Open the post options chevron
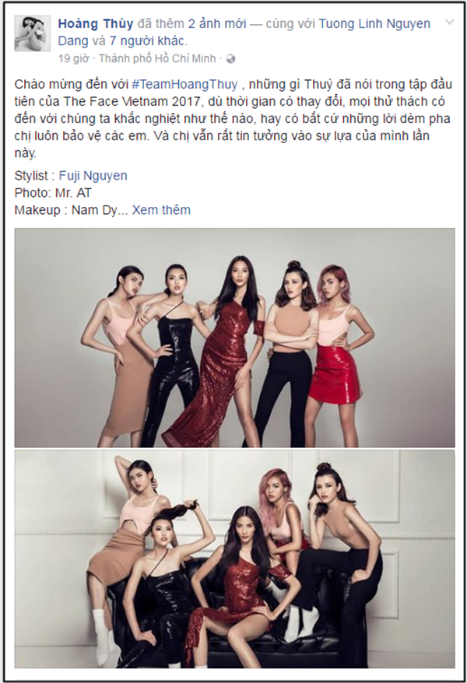Viewport: 467px width, 683px height. pos(450,23)
